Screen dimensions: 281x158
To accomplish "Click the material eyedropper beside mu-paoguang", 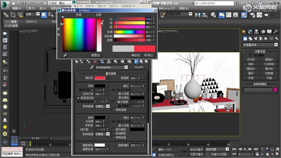I will (x=92, y=68).
